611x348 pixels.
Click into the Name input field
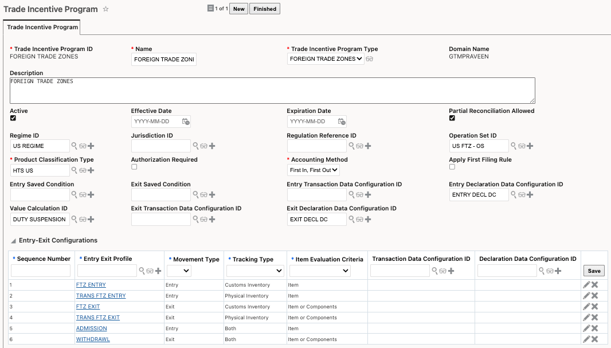[x=164, y=59]
